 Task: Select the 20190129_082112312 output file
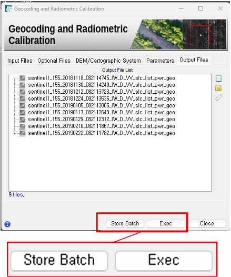tap(102, 119)
